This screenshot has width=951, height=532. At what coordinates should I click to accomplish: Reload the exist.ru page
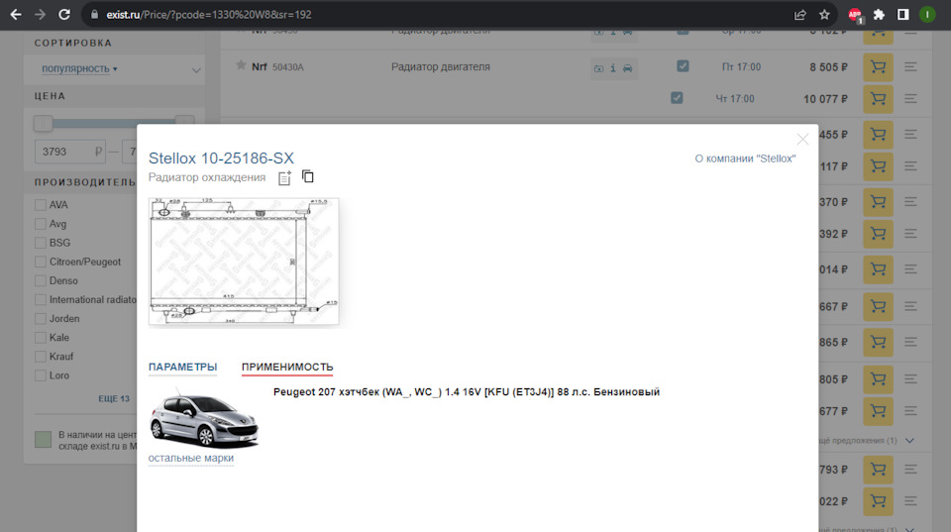click(64, 15)
